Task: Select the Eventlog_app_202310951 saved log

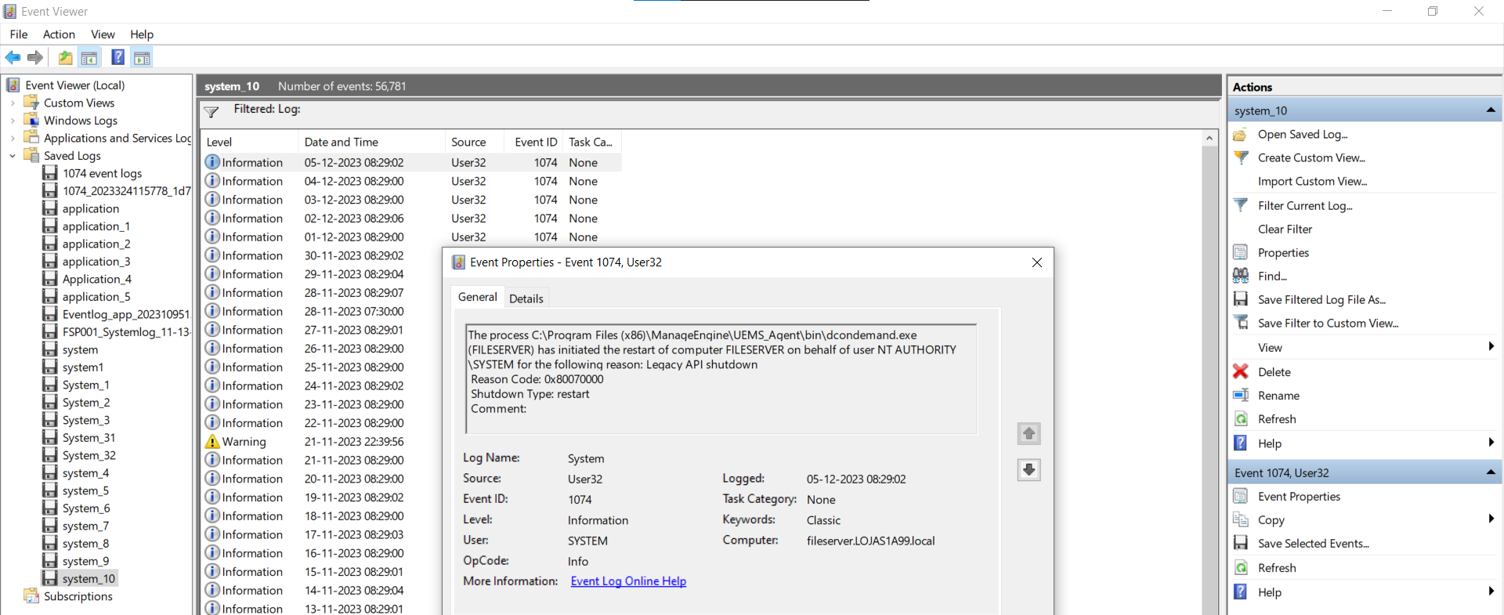Action: coord(125,314)
